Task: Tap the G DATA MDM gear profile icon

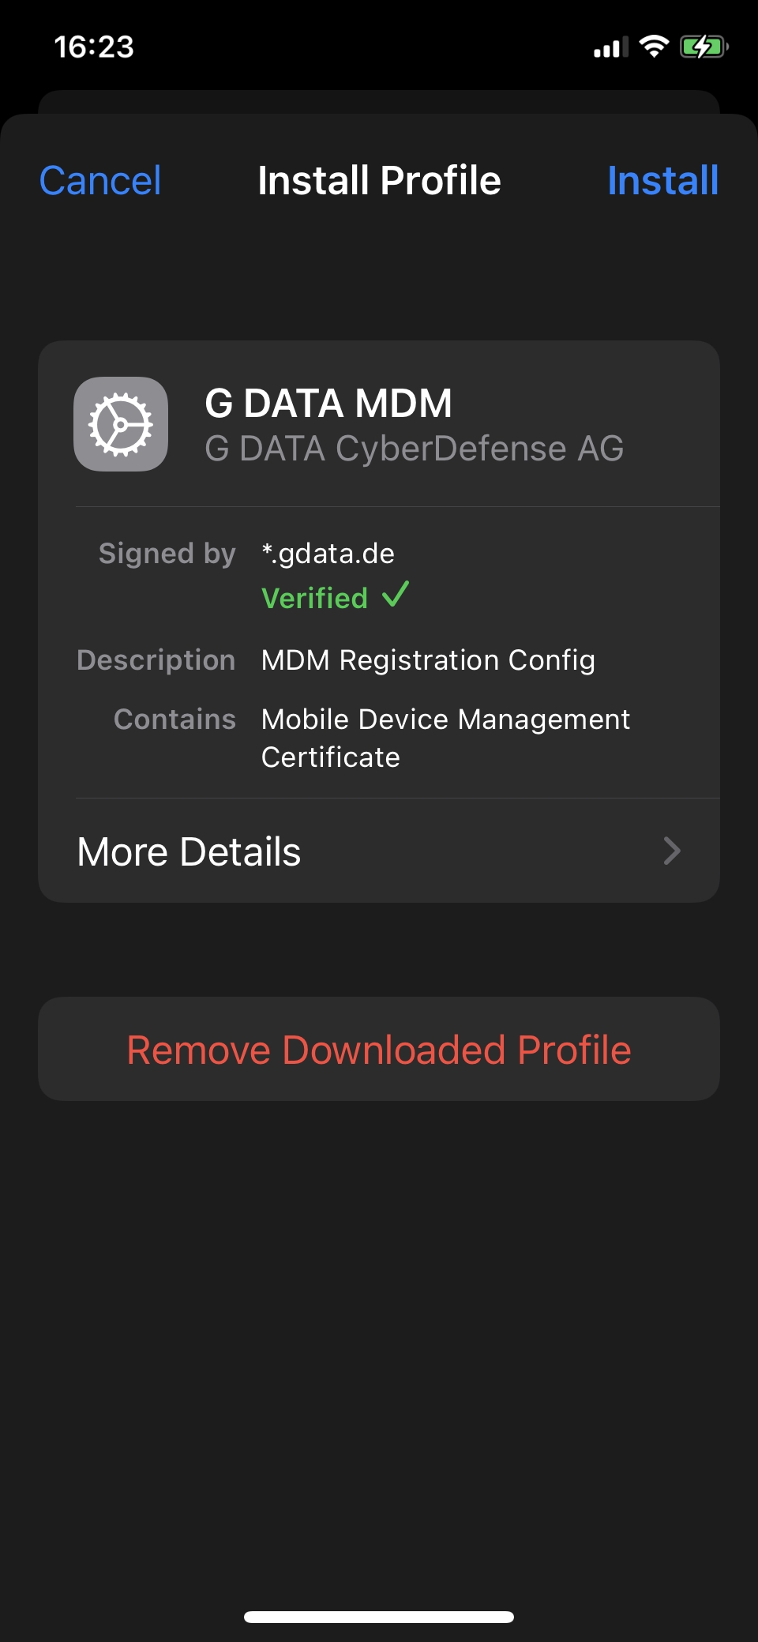Action: pyautogui.click(x=121, y=424)
